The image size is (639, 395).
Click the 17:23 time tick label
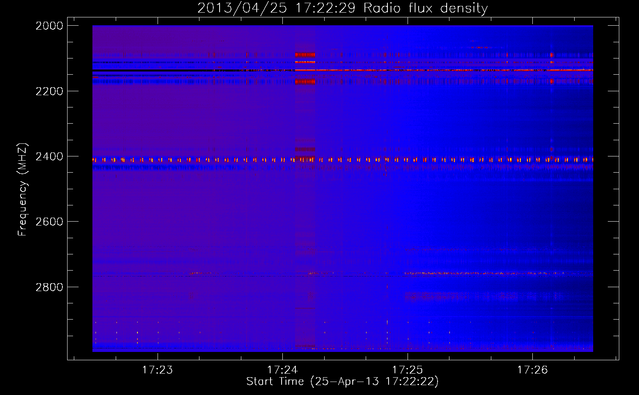[x=158, y=370]
